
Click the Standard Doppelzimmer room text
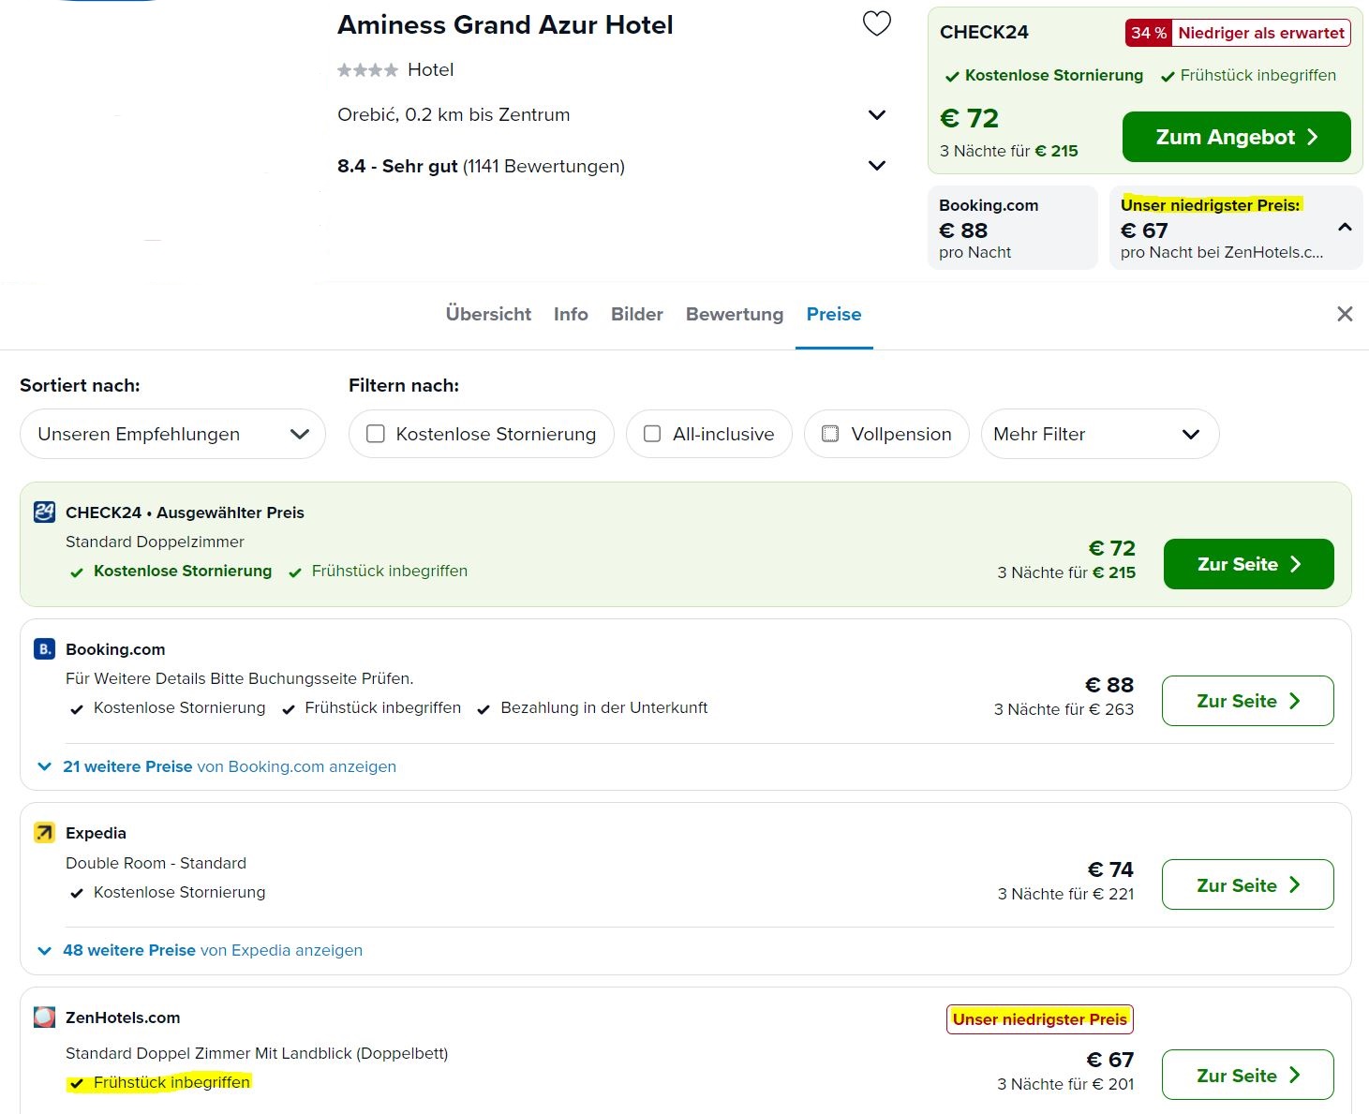[x=155, y=542]
